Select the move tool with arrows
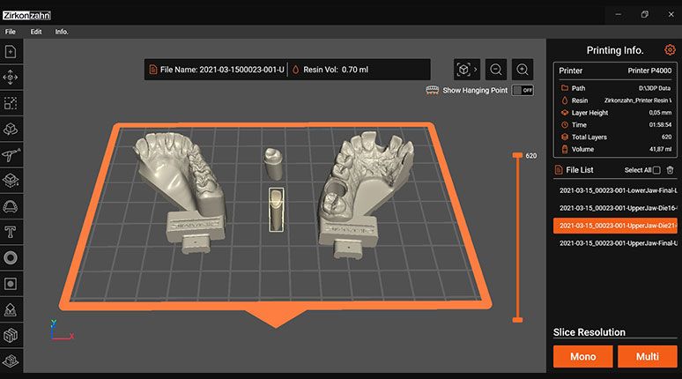This screenshot has height=379, width=682. click(11, 78)
